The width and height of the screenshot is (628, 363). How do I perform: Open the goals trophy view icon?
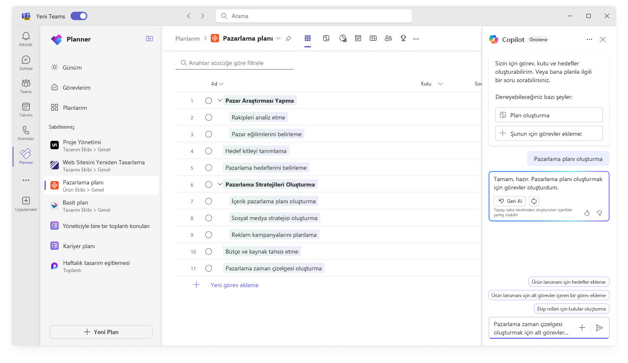pyautogui.click(x=403, y=38)
